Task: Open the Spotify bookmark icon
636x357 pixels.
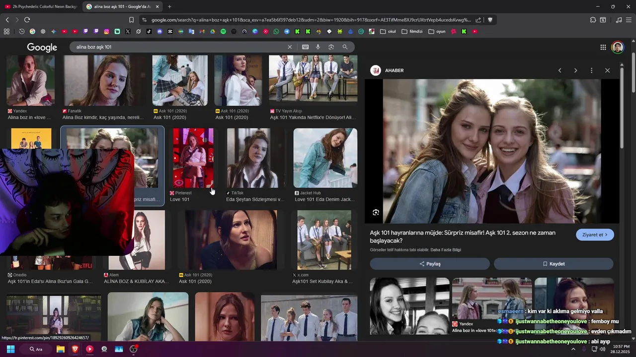Action: pyautogui.click(x=223, y=31)
